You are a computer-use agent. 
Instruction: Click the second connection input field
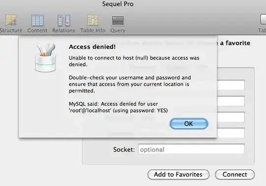231,101
